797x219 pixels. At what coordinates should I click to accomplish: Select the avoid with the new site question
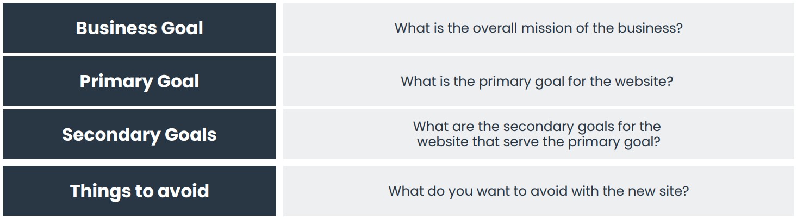[538, 191]
